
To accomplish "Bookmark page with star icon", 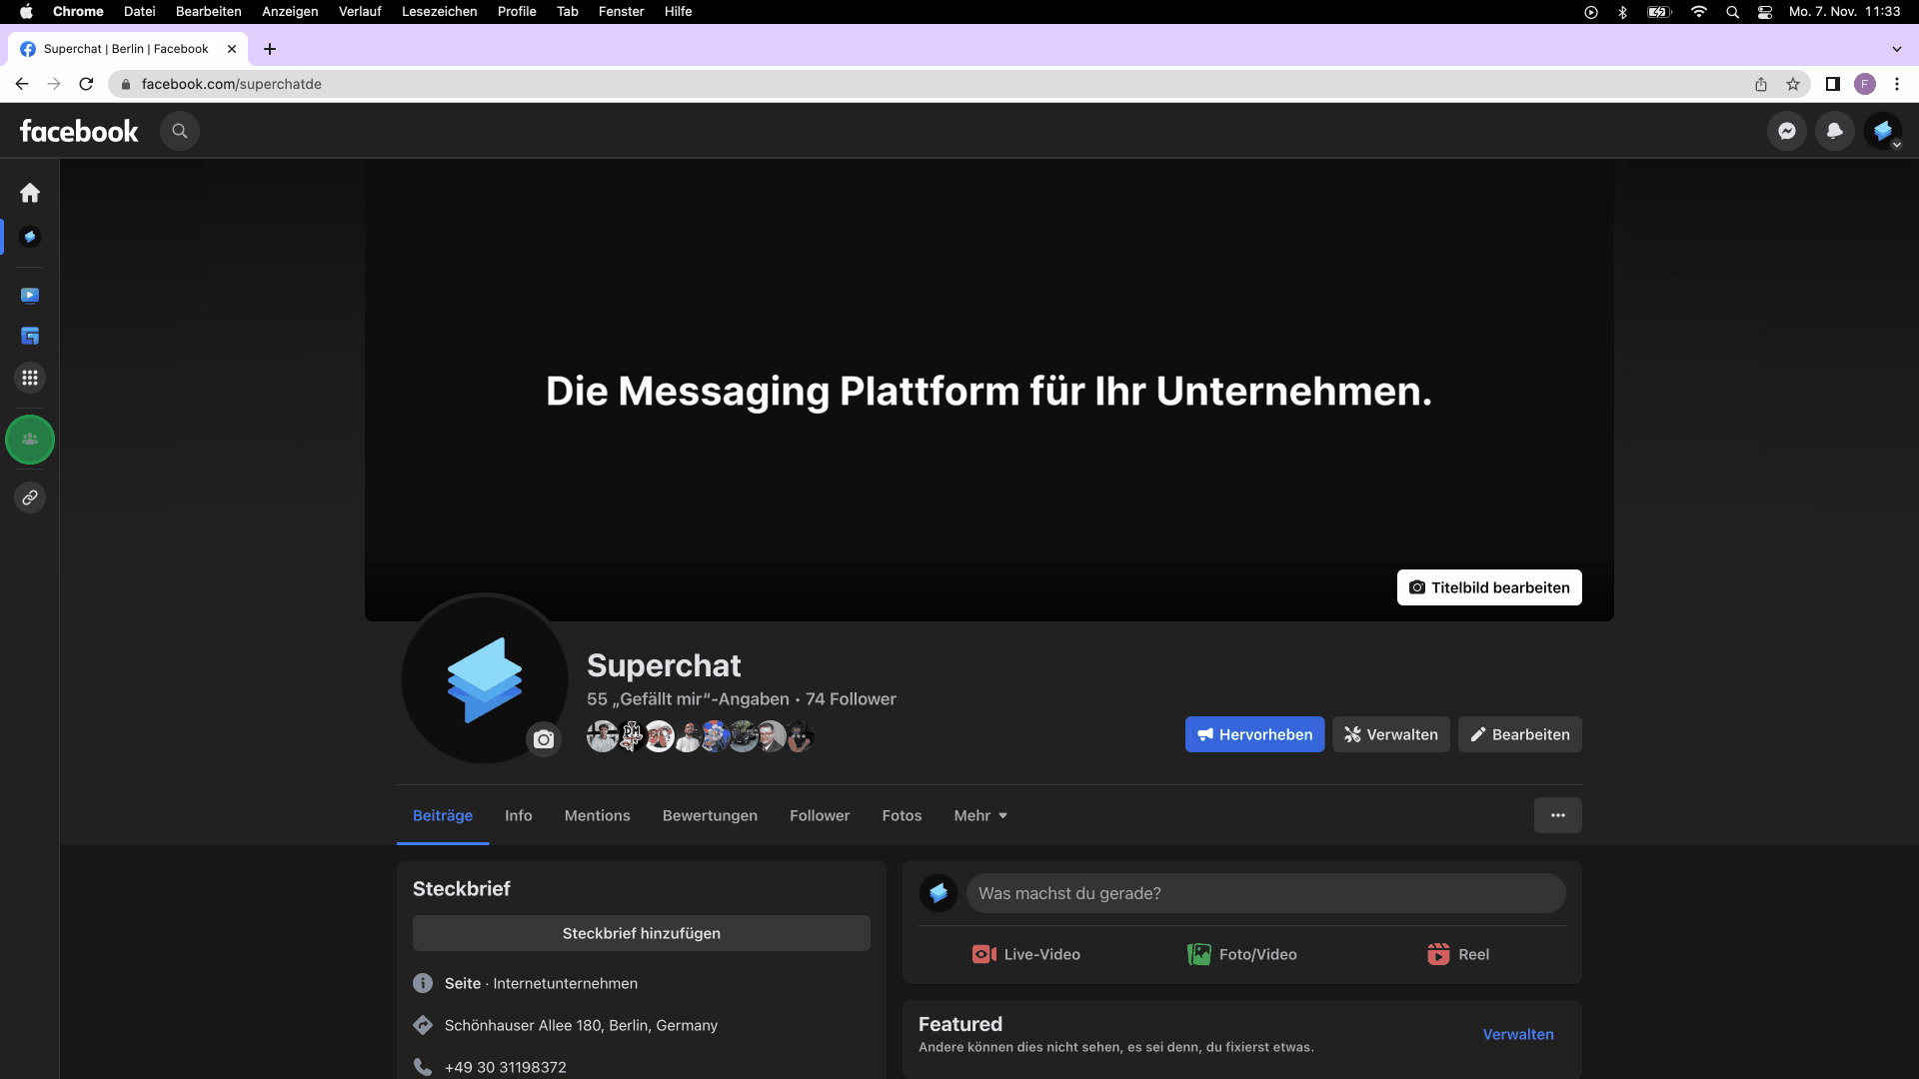I will [1793, 84].
